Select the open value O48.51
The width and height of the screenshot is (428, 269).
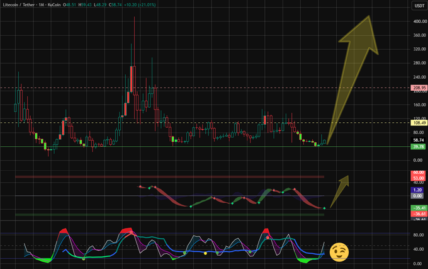coord(69,4)
